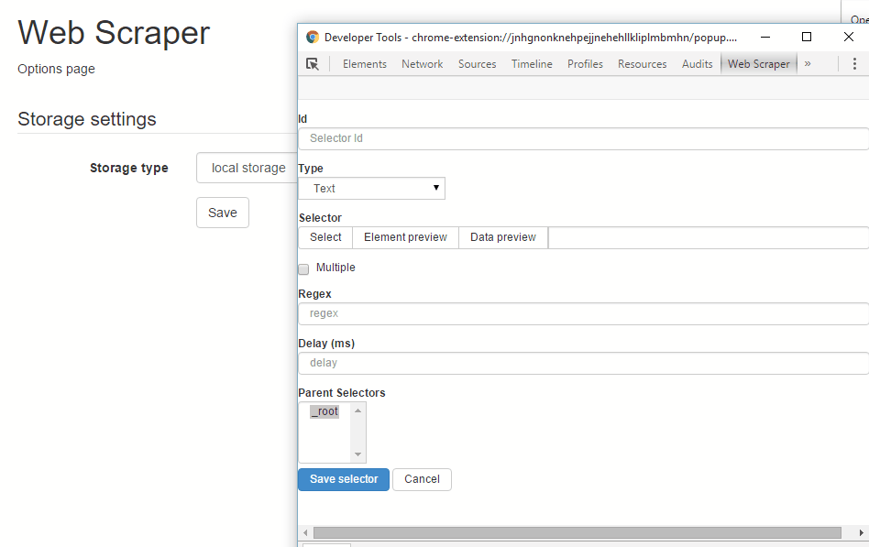The height and width of the screenshot is (547, 869).
Task: Open DevTools three-dot options menu
Action: click(854, 64)
